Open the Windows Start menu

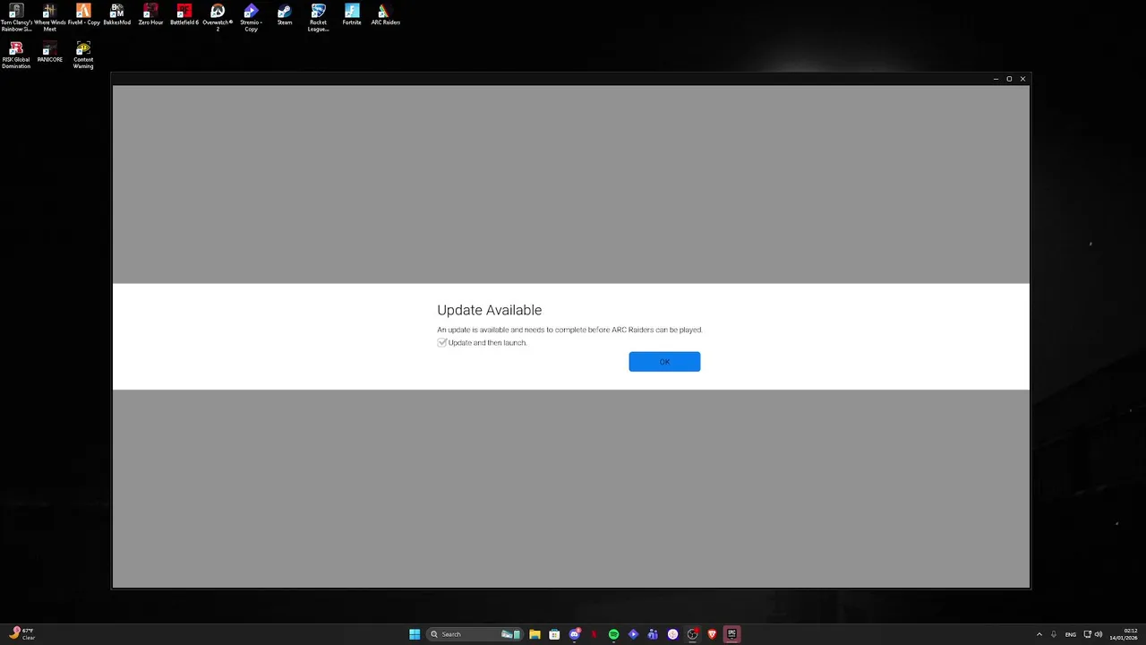coord(415,634)
